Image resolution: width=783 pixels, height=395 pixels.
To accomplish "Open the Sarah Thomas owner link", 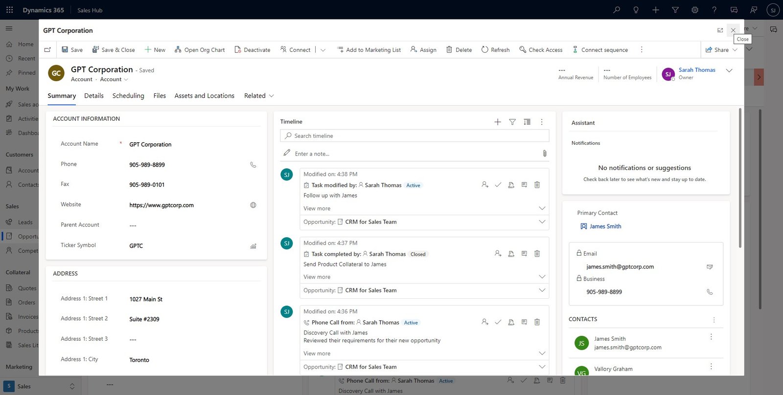I will pos(697,70).
